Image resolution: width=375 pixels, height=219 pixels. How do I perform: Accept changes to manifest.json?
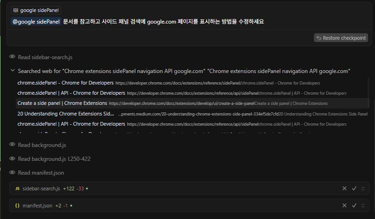[x=354, y=206]
